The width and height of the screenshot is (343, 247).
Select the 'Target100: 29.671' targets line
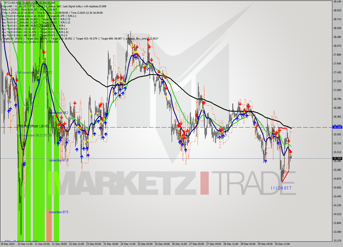(x=80, y=38)
